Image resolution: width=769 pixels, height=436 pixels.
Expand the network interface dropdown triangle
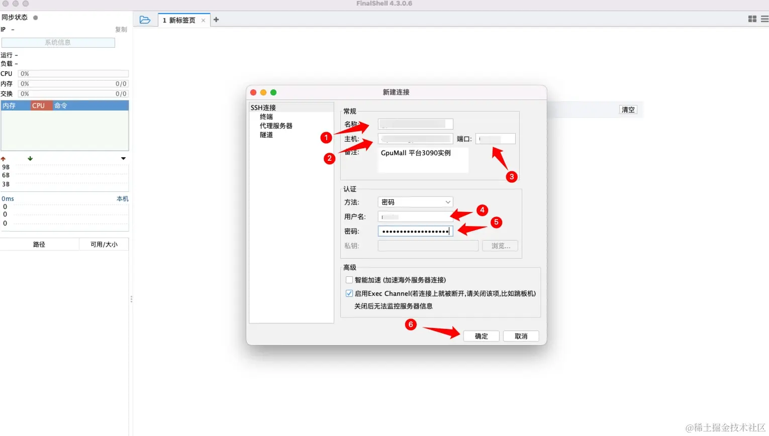(123, 158)
